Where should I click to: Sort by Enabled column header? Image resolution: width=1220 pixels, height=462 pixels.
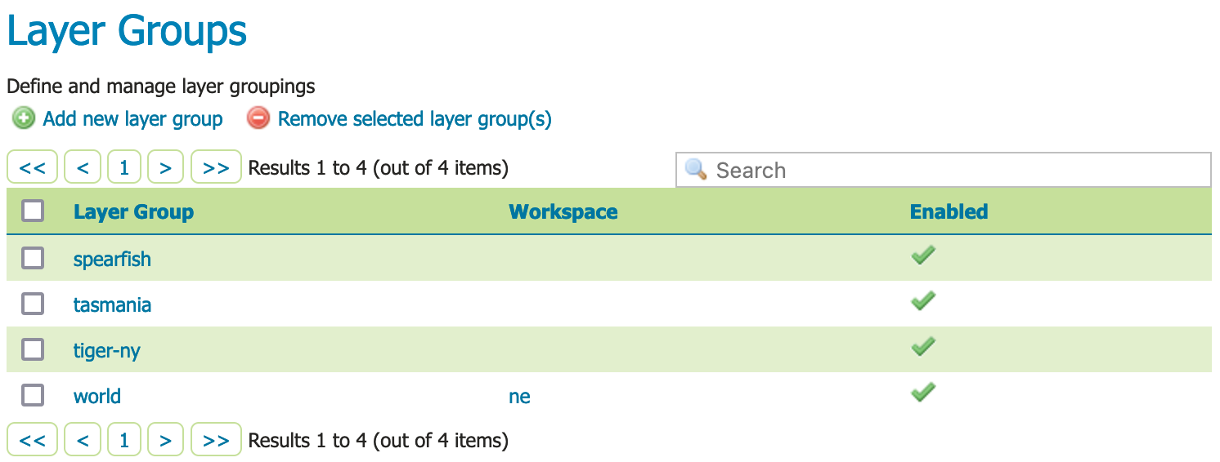949,212
